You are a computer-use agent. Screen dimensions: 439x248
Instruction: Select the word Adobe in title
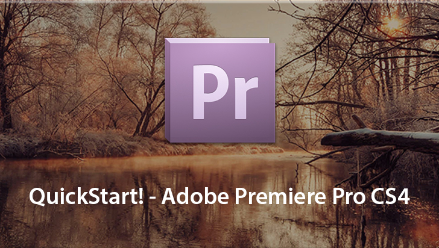click(x=195, y=196)
